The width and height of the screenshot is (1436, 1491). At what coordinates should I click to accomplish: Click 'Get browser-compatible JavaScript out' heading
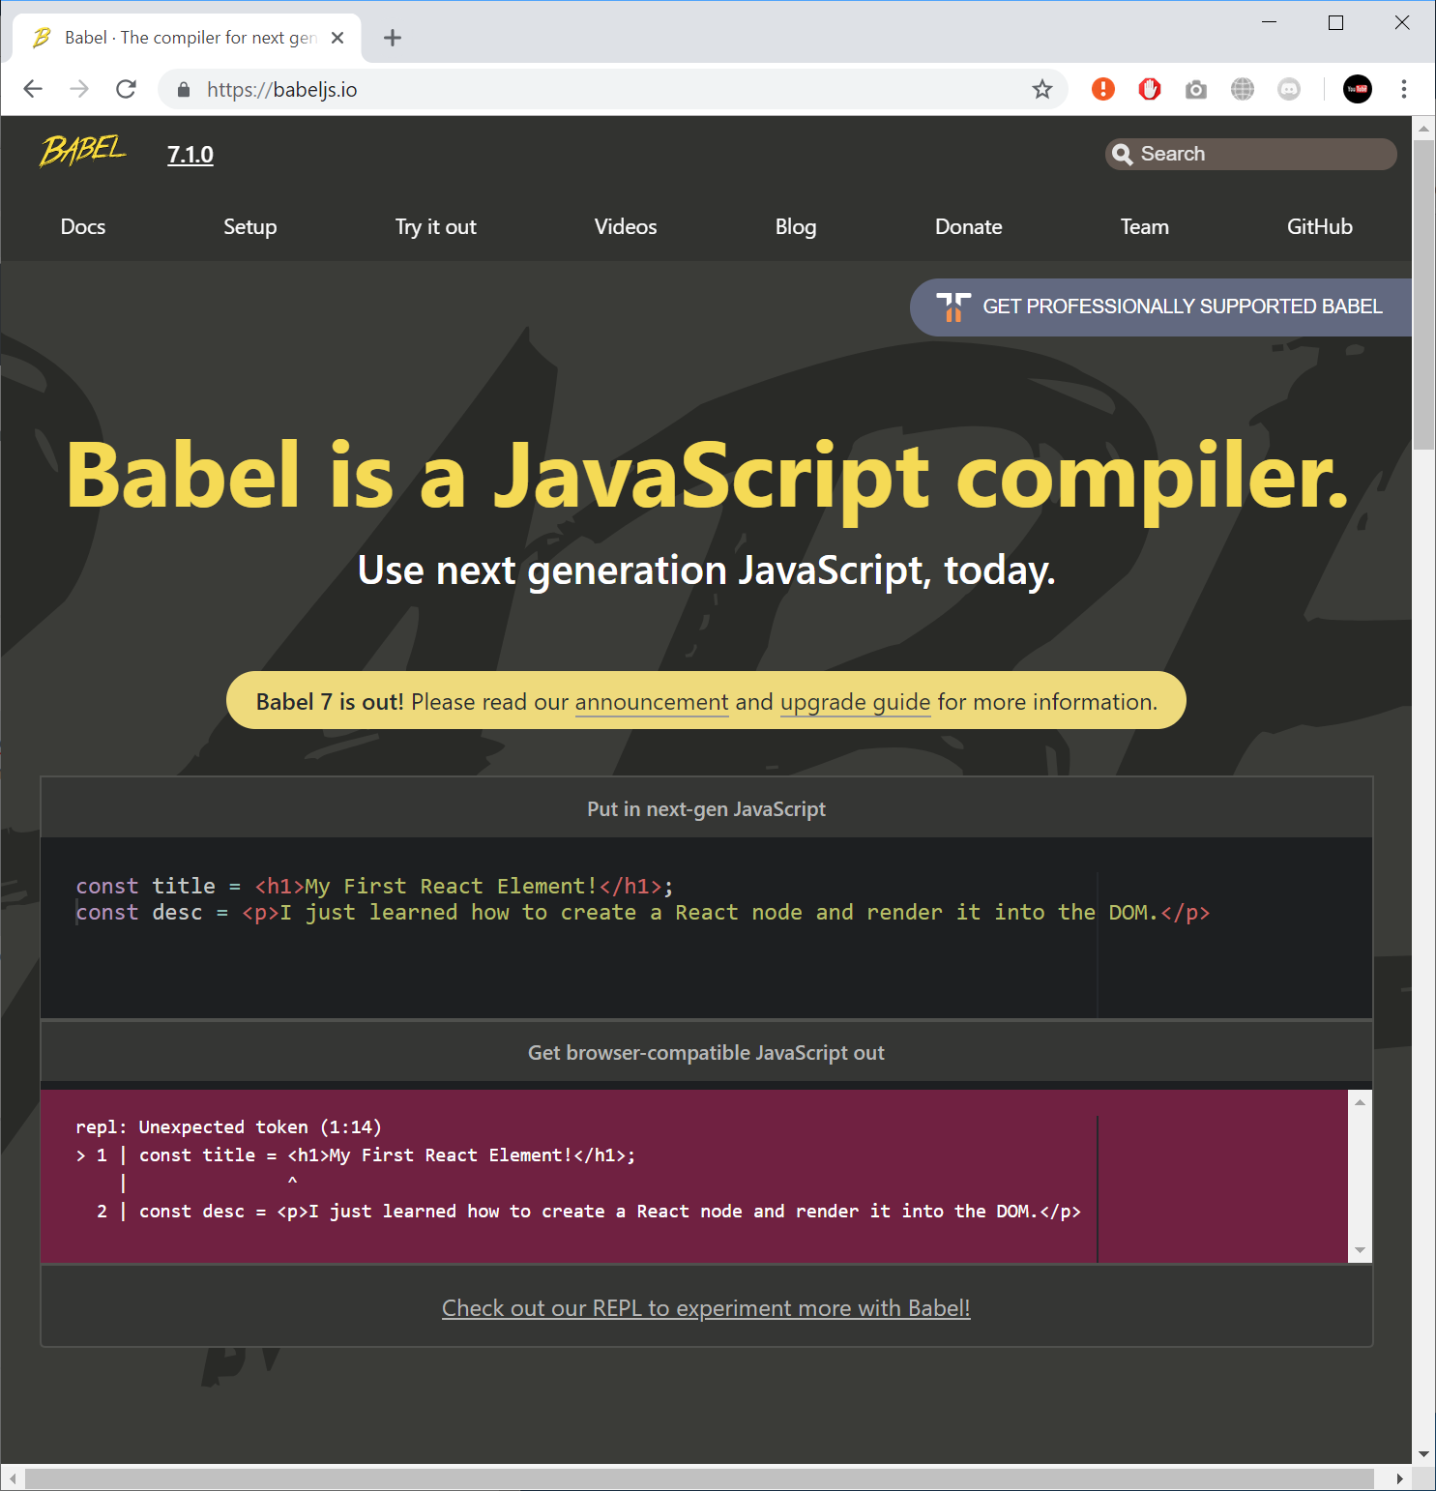706,1053
